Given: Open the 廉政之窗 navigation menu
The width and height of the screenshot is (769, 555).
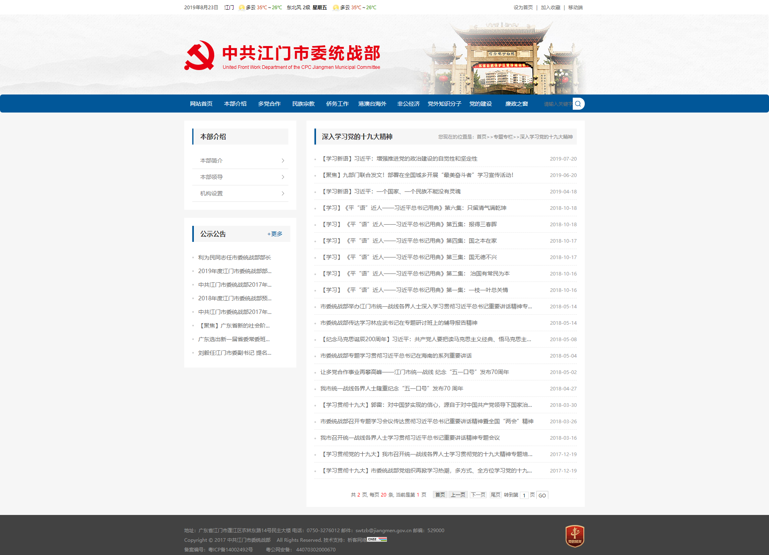Looking at the screenshot, I should coord(516,104).
